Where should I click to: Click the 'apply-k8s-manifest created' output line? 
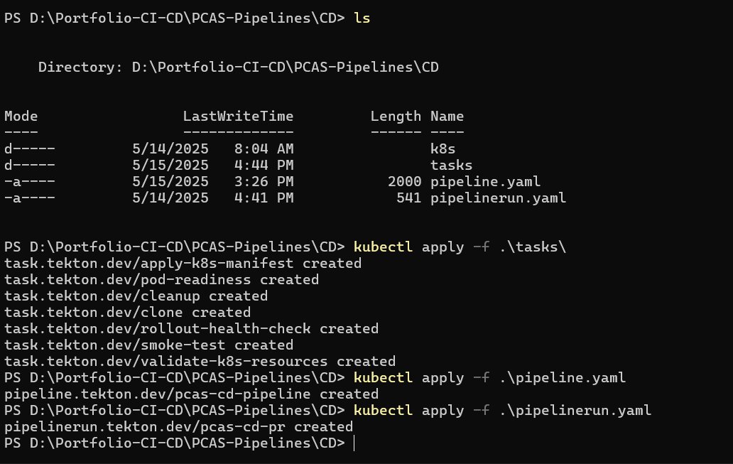click(183, 264)
